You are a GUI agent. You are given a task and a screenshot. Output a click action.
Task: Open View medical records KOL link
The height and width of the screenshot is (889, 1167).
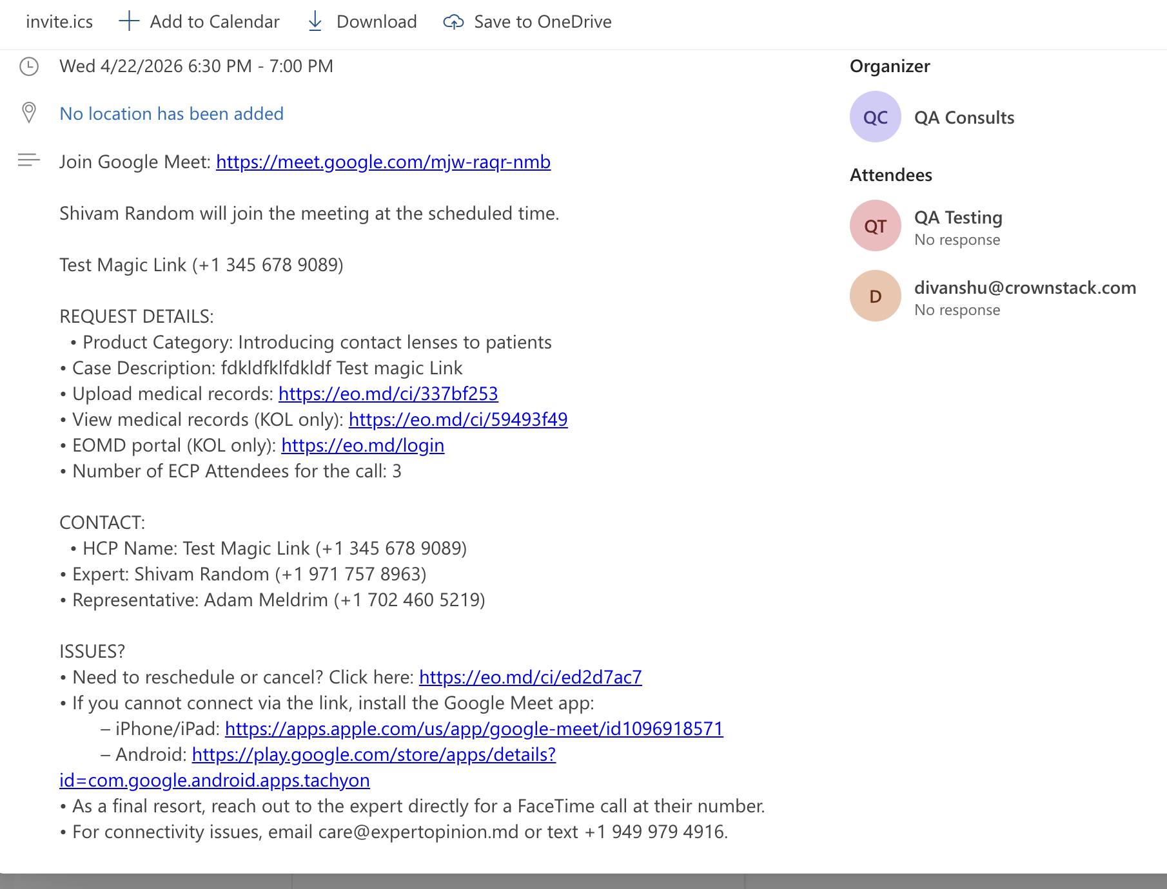tap(458, 419)
